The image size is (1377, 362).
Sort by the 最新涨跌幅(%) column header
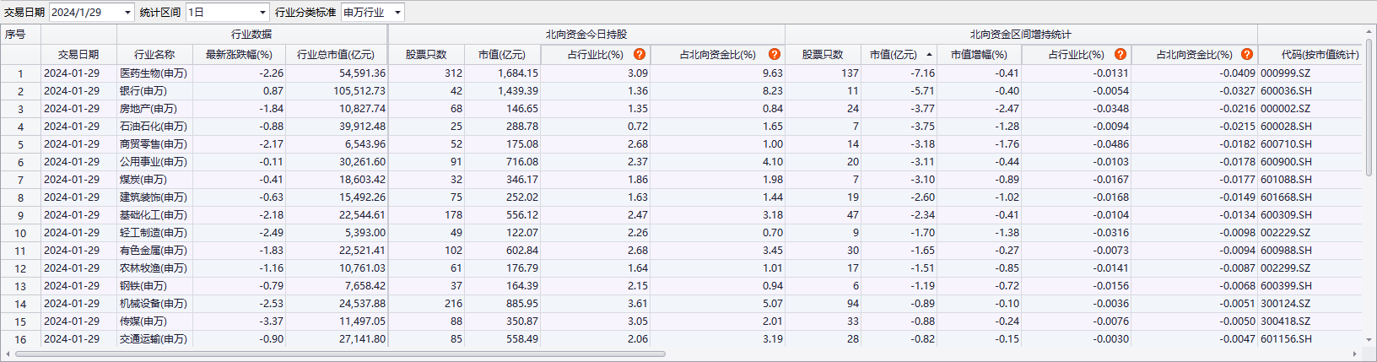[239, 55]
